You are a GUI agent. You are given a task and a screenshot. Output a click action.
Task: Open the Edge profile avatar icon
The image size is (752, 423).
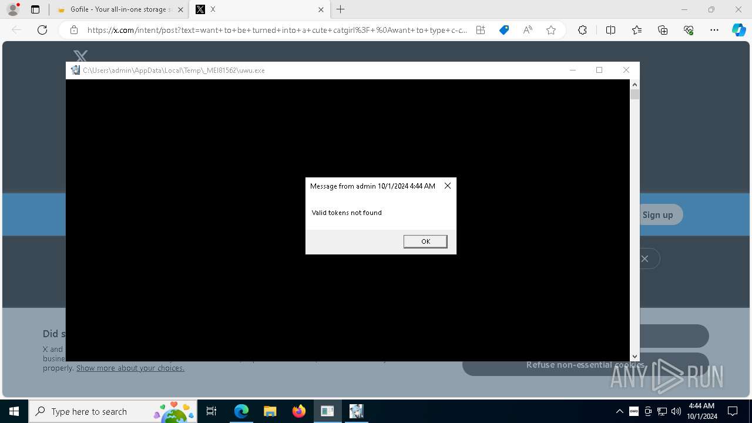pos(13,9)
